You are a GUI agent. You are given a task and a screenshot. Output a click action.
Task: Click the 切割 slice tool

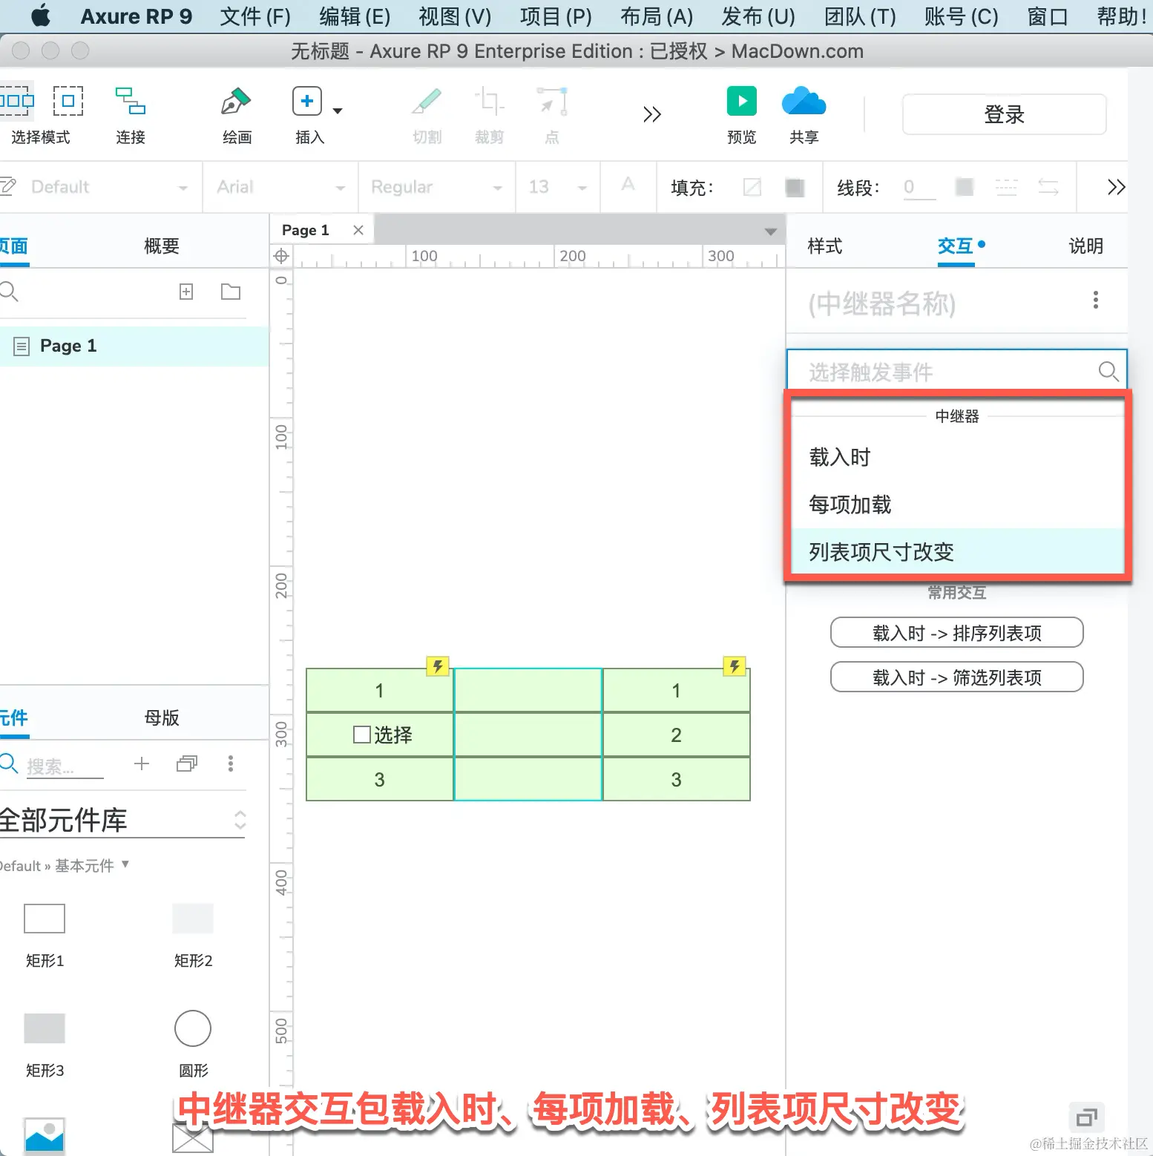coord(427,115)
